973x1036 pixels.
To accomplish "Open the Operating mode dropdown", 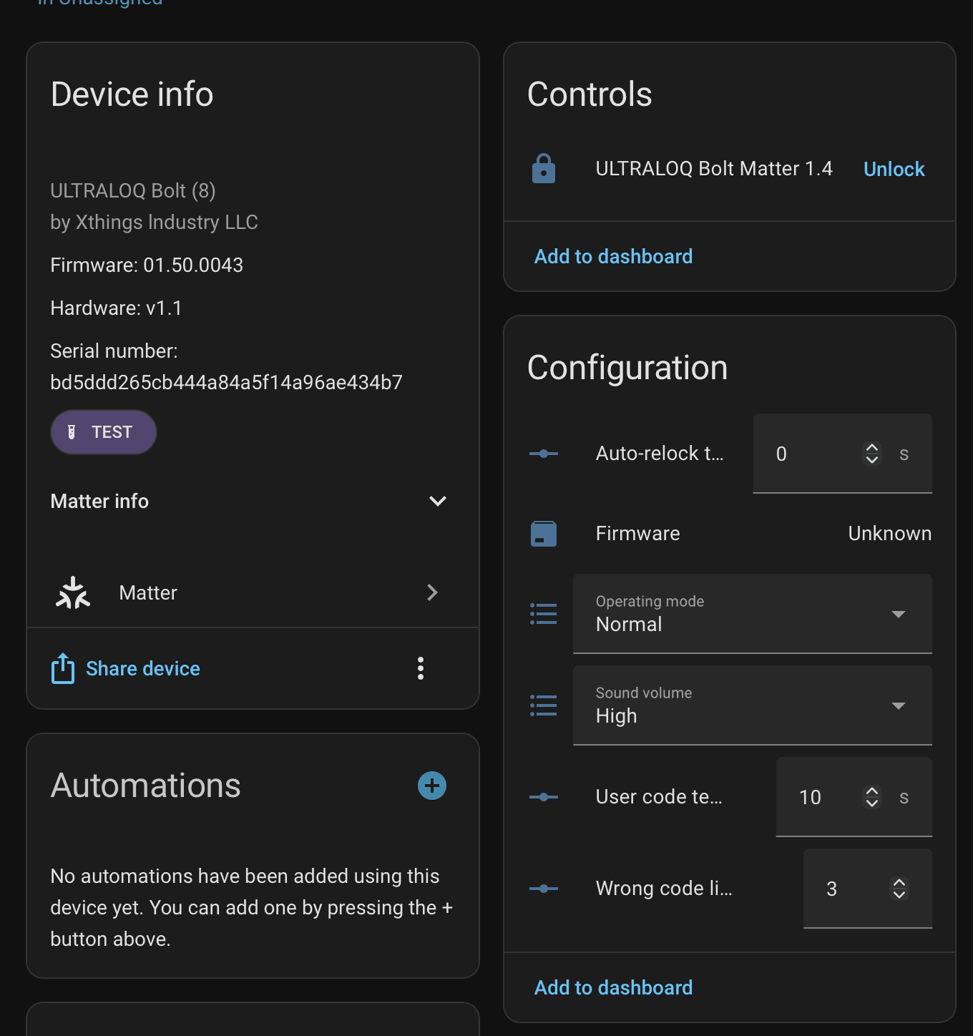I will (x=752, y=614).
